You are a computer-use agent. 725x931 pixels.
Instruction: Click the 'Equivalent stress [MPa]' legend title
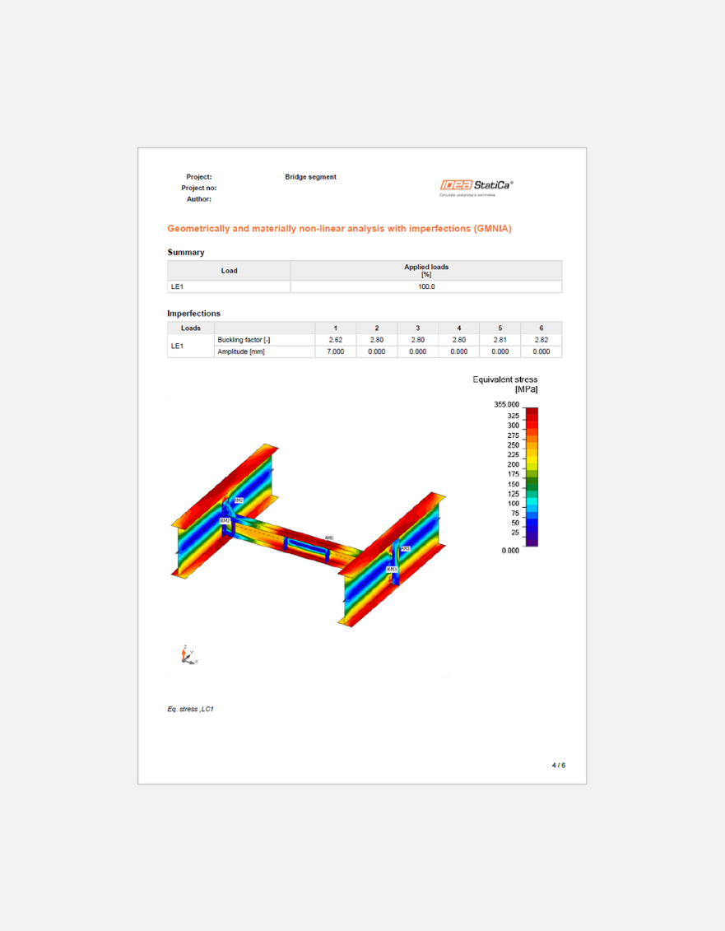click(x=505, y=384)
